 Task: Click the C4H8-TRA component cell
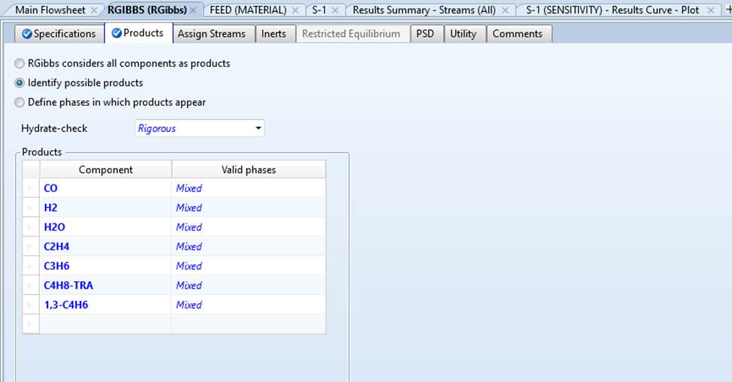(x=106, y=285)
